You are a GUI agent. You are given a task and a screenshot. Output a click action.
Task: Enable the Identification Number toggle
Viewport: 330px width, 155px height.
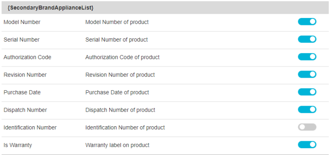click(x=307, y=127)
